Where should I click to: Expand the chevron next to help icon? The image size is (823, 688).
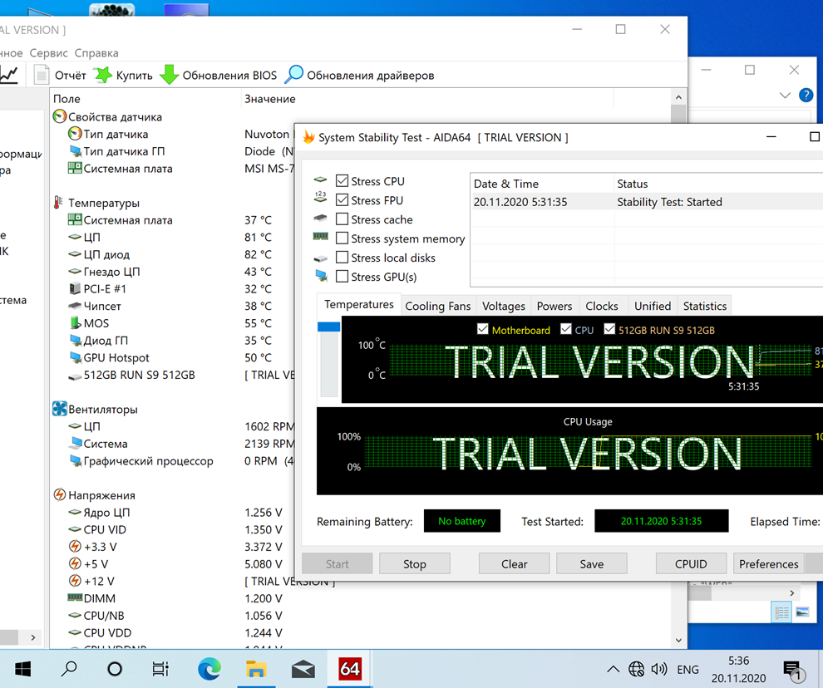785,96
